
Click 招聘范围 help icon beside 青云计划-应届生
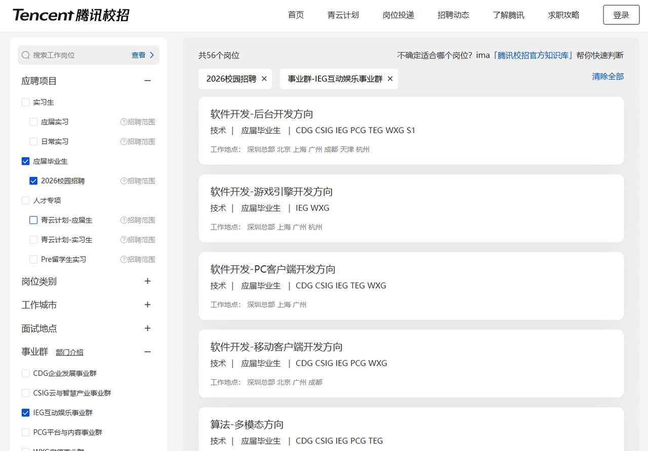click(x=124, y=220)
